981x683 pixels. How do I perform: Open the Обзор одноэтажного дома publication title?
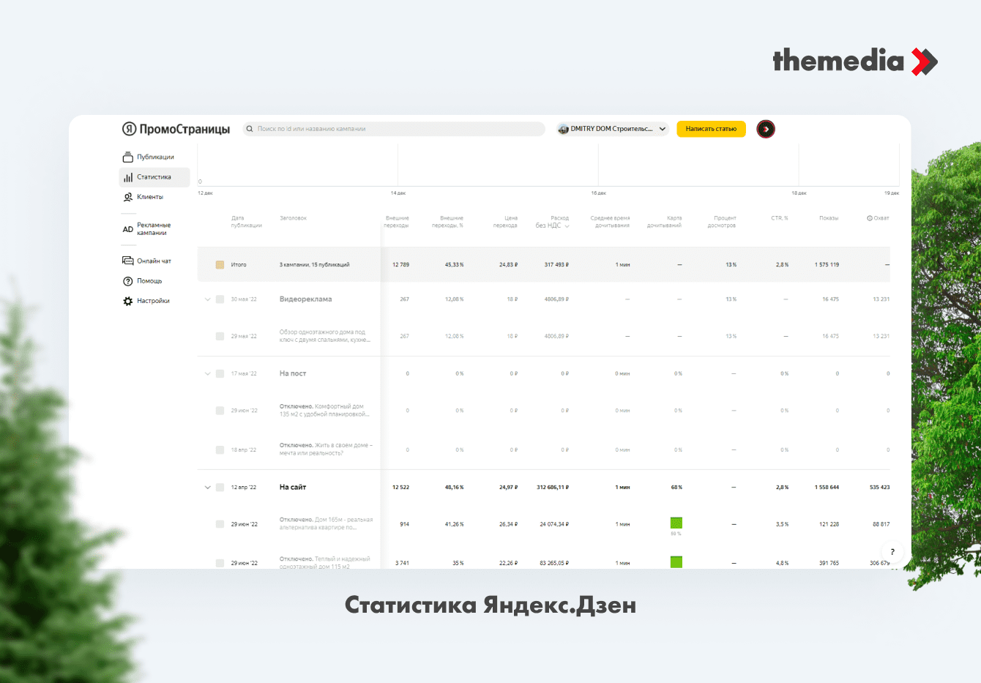click(x=325, y=336)
